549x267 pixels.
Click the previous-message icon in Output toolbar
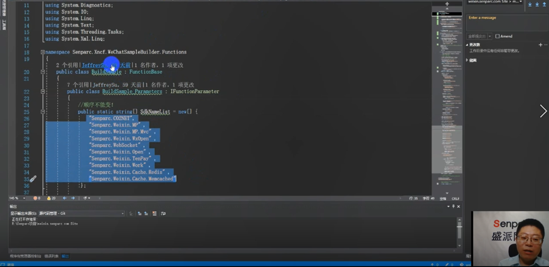[x=139, y=213]
